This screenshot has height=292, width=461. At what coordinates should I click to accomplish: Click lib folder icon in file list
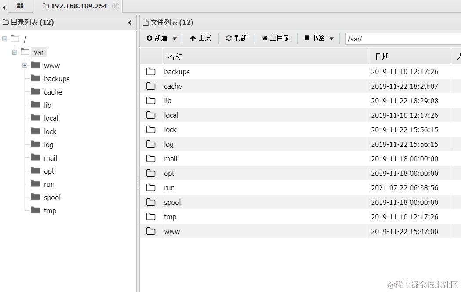coord(151,101)
